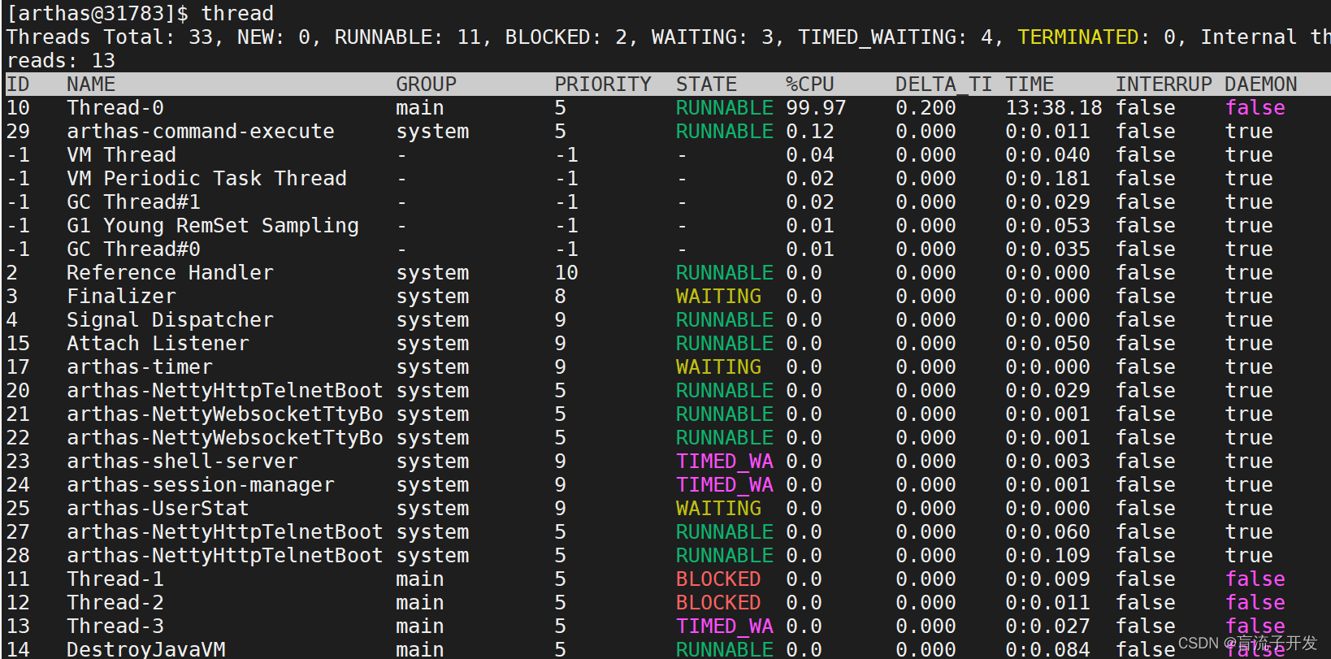This screenshot has width=1331, height=659.
Task: Click Finalizer thread name
Action: pyautogui.click(x=121, y=297)
